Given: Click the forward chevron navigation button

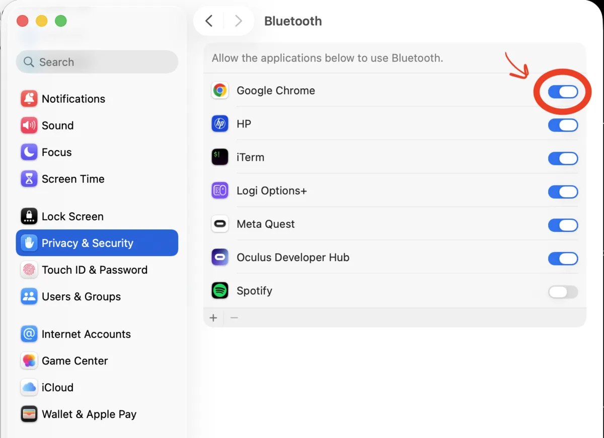Looking at the screenshot, I should click(239, 21).
